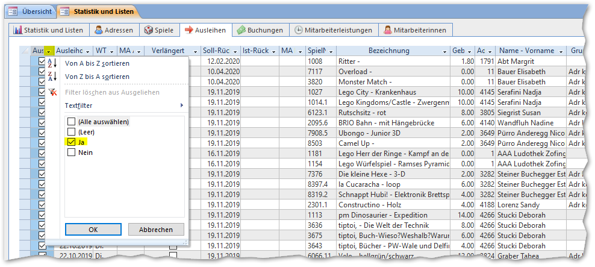The width and height of the screenshot is (595, 267).
Task: Click the Ist-Rück cell in Ritter row
Action: point(260,61)
